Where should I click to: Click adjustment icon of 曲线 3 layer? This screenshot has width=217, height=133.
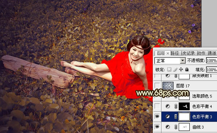[x=167, y=127]
